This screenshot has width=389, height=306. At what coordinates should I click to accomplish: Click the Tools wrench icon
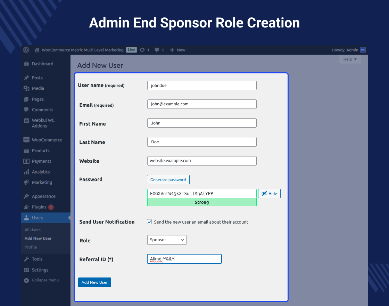click(x=26, y=259)
